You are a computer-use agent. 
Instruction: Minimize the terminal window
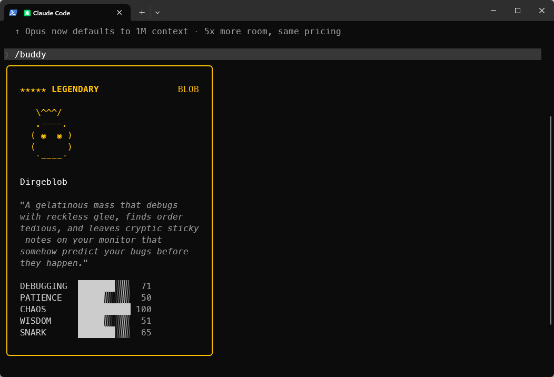(493, 11)
